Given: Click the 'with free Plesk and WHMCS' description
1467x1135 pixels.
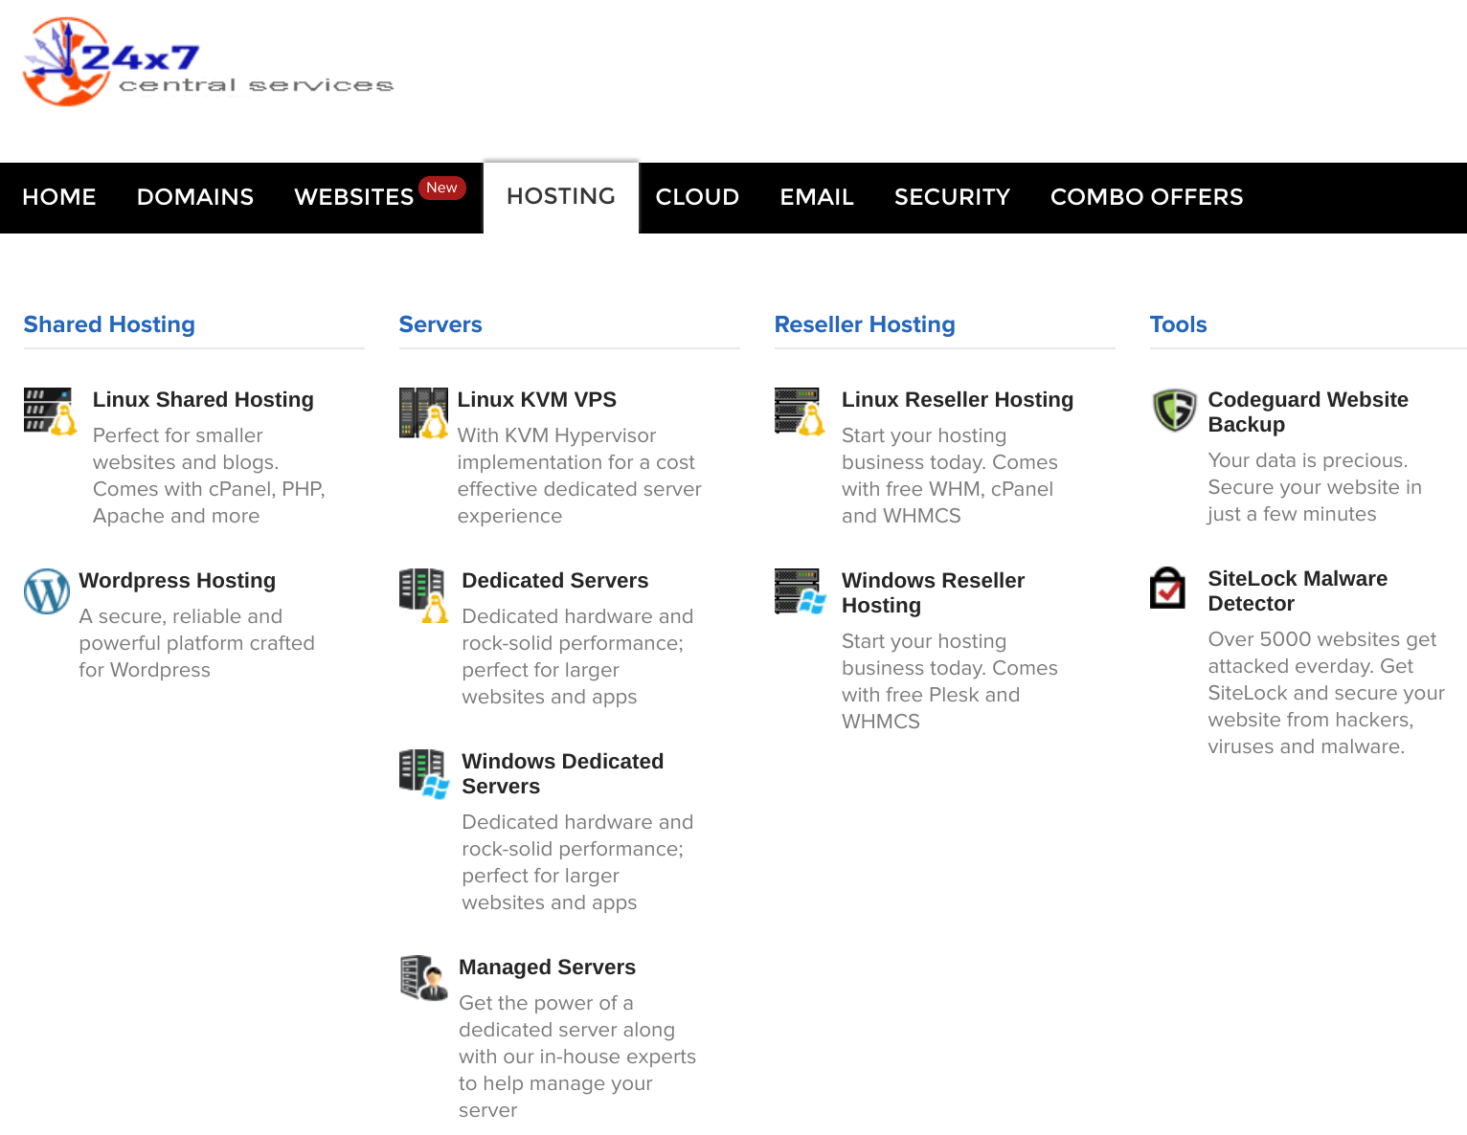Looking at the screenshot, I should (950, 681).
